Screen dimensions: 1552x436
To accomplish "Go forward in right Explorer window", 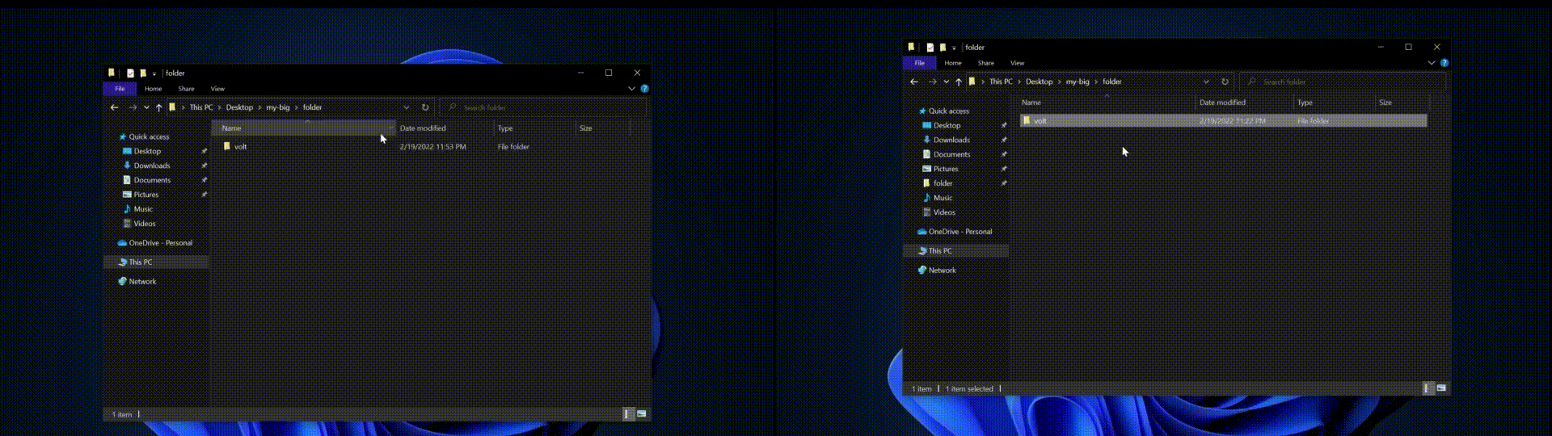I will point(933,82).
